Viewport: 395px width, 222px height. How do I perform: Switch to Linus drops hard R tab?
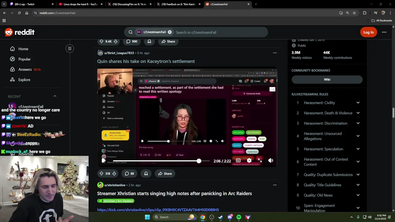81,4
